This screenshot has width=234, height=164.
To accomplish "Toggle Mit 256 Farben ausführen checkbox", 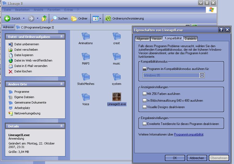I will tap(144, 94).
